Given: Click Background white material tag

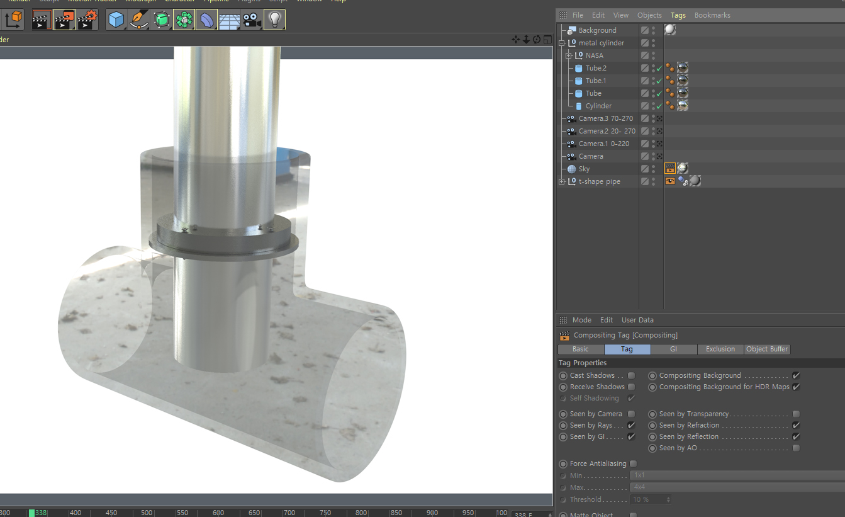Looking at the screenshot, I should pyautogui.click(x=670, y=30).
